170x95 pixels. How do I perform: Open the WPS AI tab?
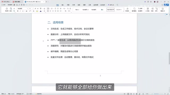[111, 5]
